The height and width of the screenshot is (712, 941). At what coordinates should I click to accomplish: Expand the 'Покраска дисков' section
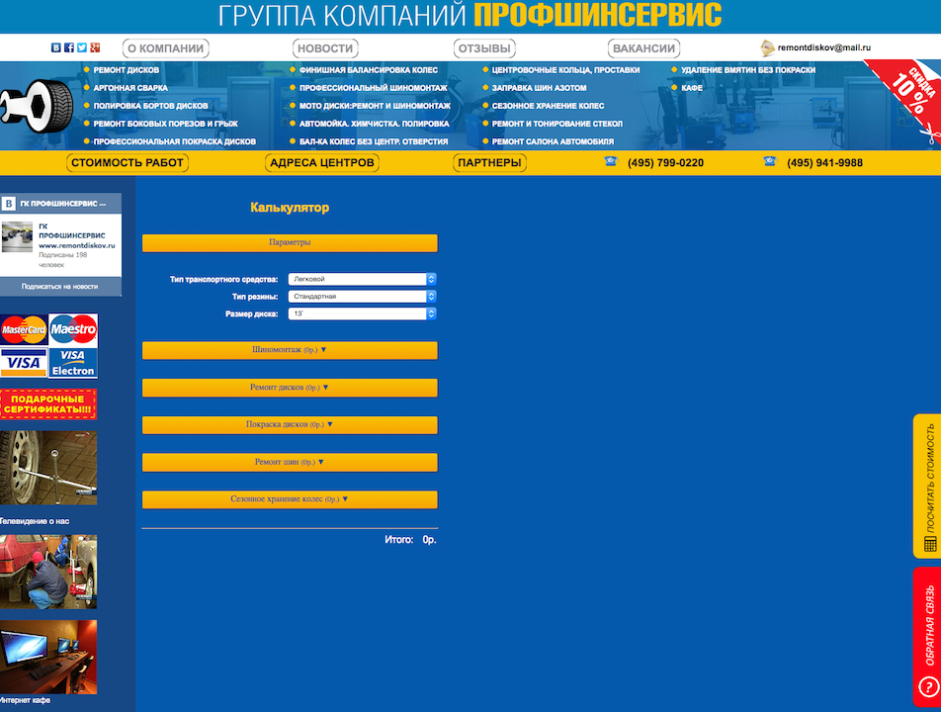coord(290,425)
